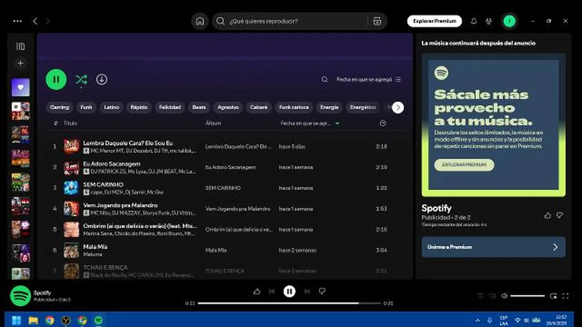Select the Energía filter chip
The width and height of the screenshot is (582, 327).
coord(329,108)
